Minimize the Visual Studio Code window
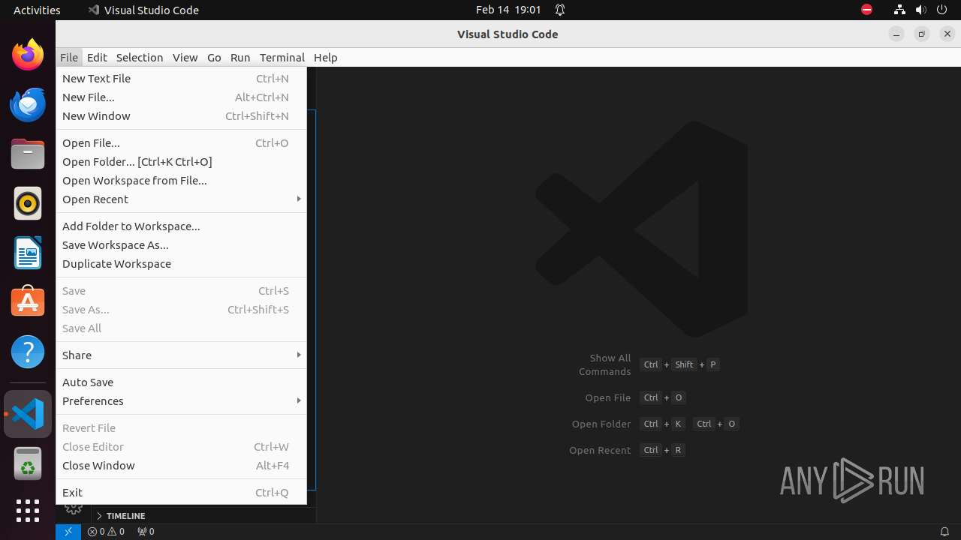Image resolution: width=961 pixels, height=540 pixels. tap(896, 34)
